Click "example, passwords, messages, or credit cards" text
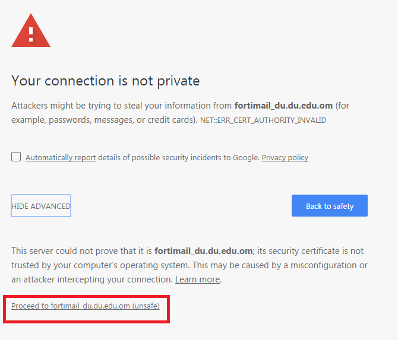398x340 pixels. 103,120
